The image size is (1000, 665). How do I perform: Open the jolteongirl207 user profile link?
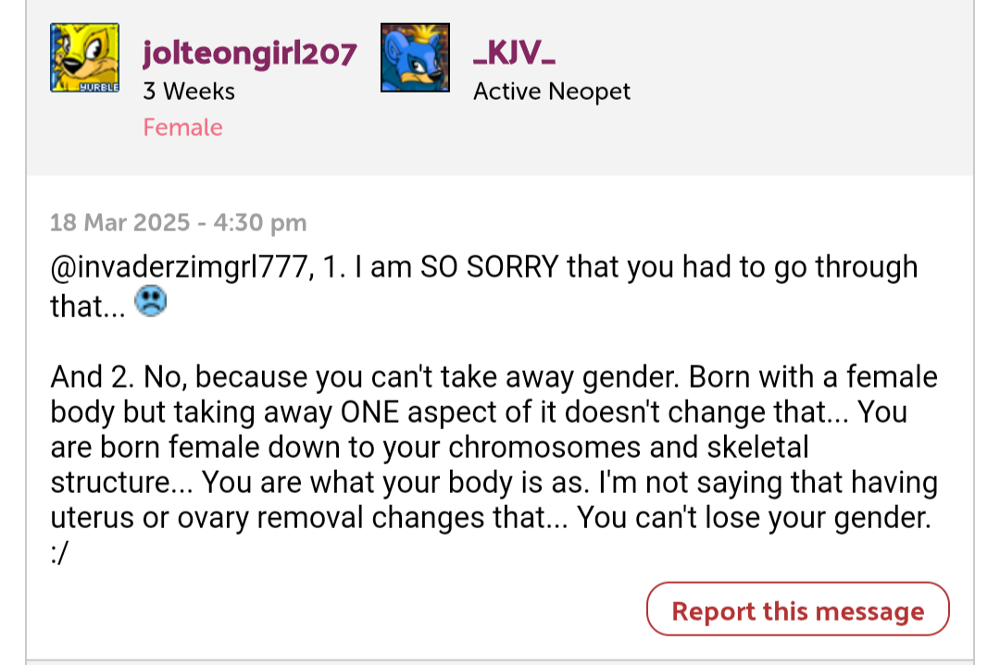pyautogui.click(x=249, y=53)
